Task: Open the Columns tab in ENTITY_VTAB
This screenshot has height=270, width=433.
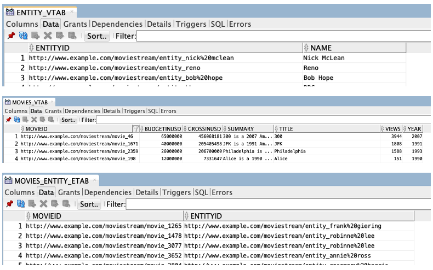Action: [x=22, y=24]
